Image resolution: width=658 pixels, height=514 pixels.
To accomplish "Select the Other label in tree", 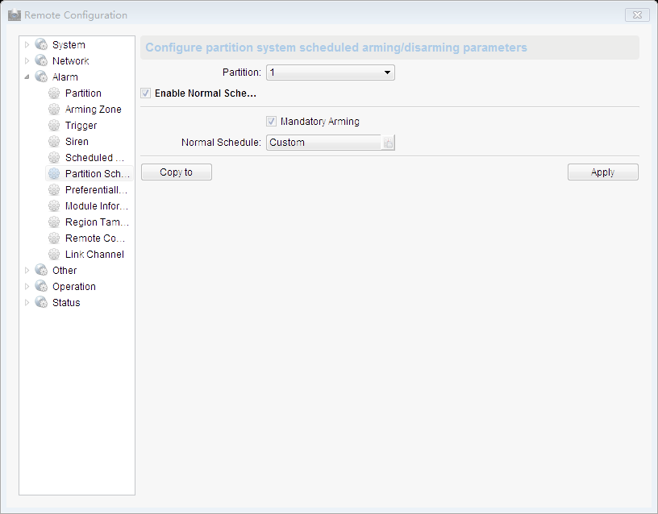I will point(65,271).
